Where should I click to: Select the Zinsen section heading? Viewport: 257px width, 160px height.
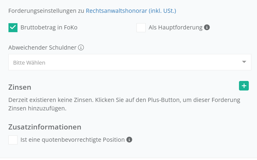pos(20,87)
